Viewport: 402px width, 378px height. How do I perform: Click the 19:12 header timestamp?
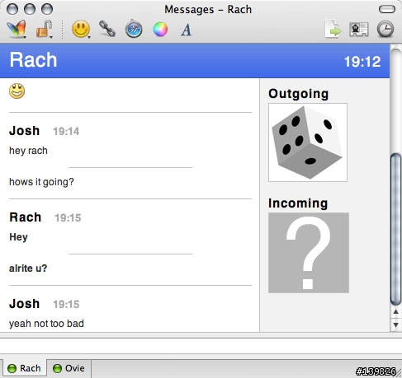pyautogui.click(x=362, y=62)
